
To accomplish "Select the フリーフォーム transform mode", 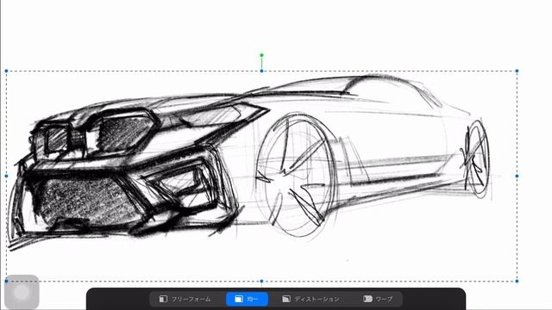I will pos(185,299).
